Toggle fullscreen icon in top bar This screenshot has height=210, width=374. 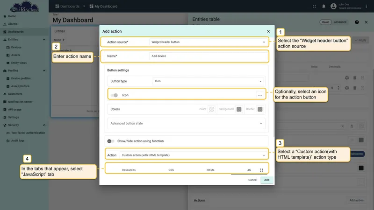[314, 7]
